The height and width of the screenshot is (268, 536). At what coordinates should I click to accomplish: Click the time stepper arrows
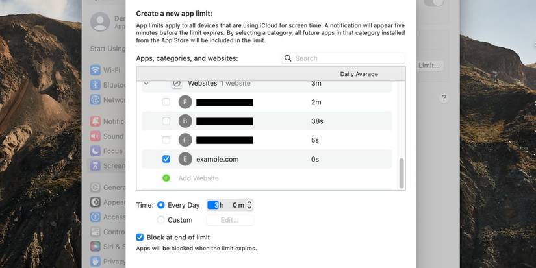click(x=249, y=205)
